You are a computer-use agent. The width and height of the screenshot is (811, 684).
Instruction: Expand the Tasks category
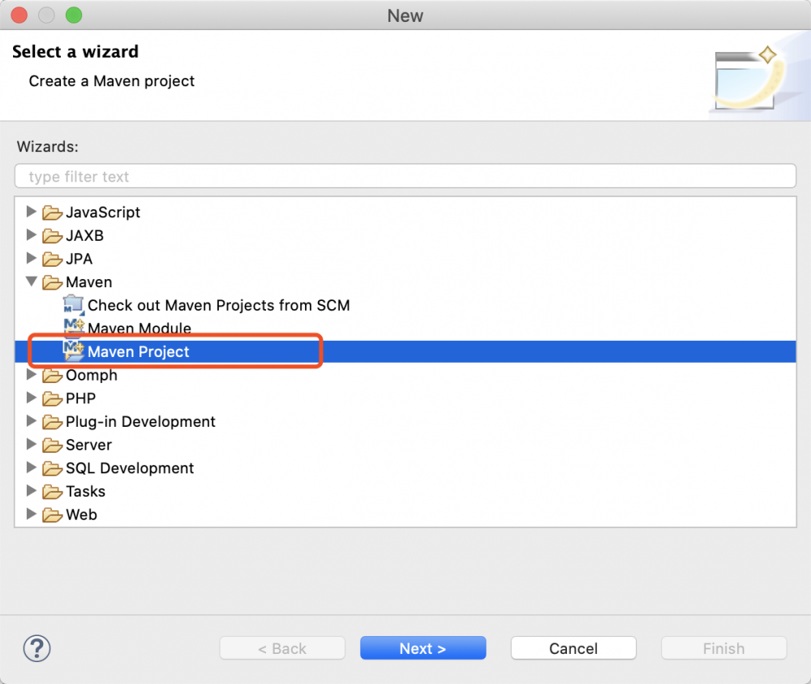tap(32, 491)
